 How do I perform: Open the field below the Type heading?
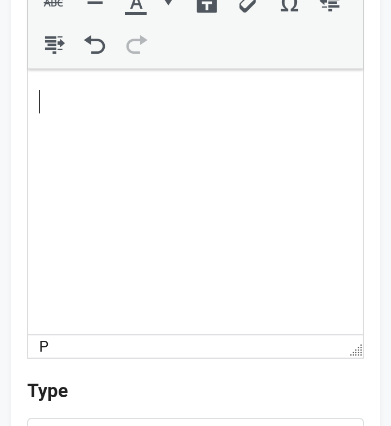pos(195,422)
